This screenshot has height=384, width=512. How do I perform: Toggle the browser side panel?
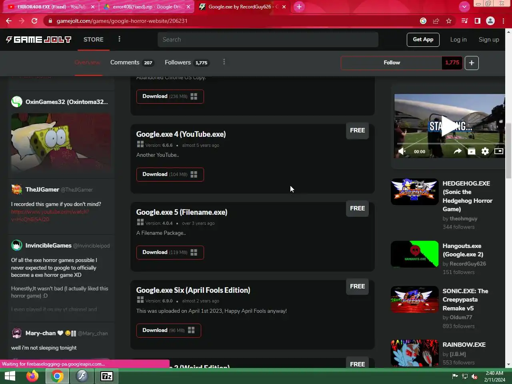477,21
